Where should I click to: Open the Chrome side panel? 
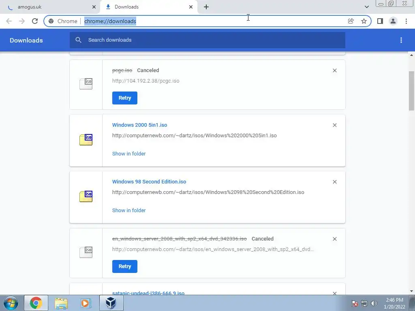coord(380,21)
